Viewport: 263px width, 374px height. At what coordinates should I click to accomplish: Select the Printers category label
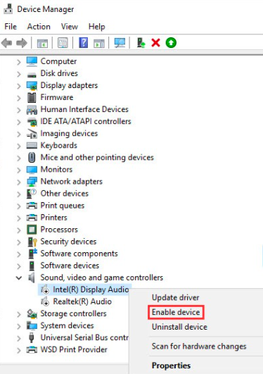54,218
